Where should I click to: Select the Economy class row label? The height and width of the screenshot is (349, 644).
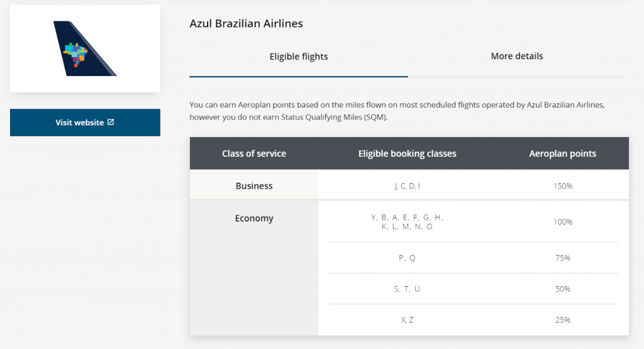click(x=254, y=218)
